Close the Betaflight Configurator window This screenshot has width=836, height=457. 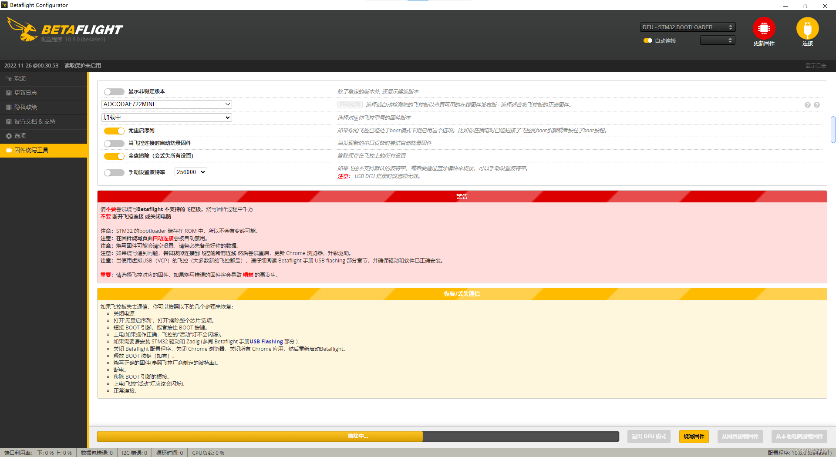[825, 6]
